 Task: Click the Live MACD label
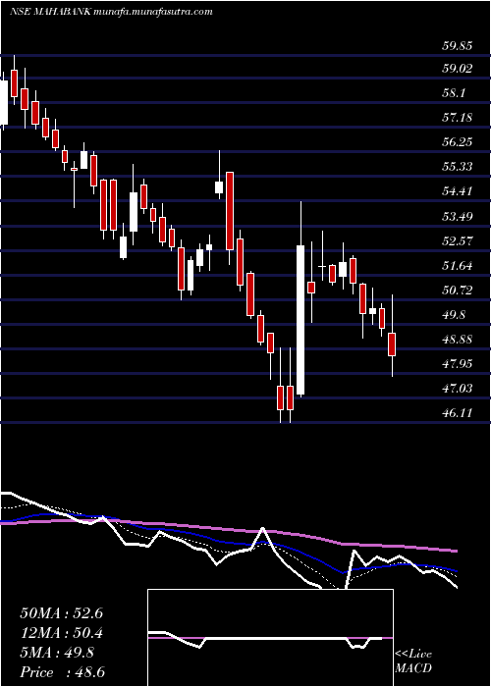[x=413, y=661]
